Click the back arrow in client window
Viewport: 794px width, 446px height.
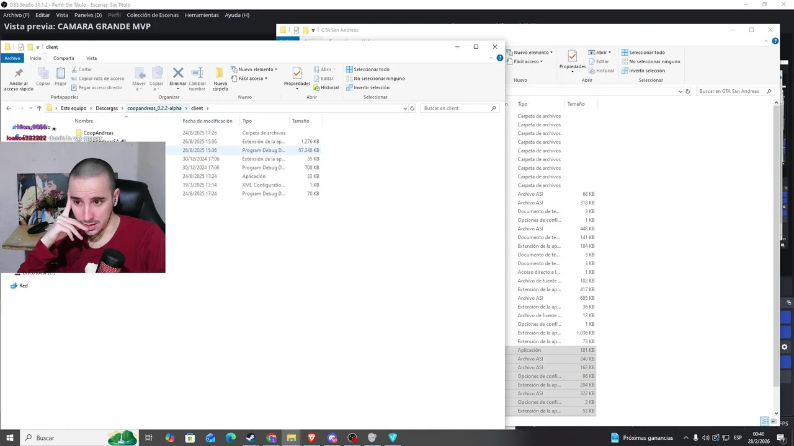9,108
